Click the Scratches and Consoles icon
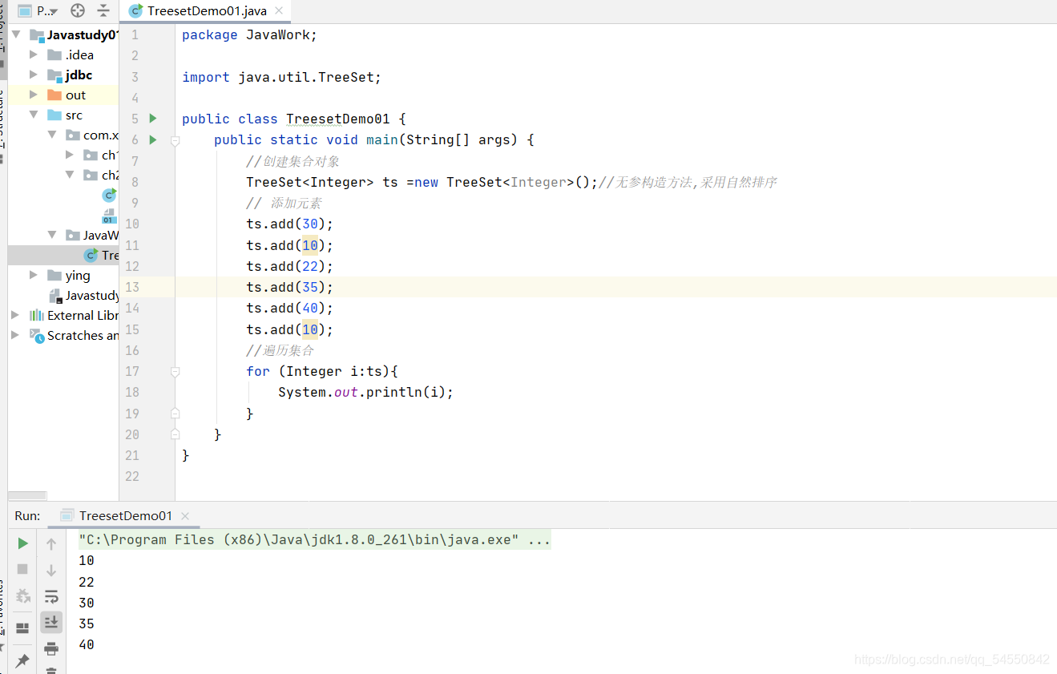The height and width of the screenshot is (674, 1057). pyautogui.click(x=37, y=336)
